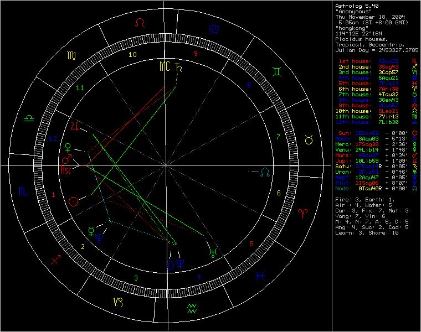The image size is (421, 332).
Task: Click house number 8 on the wheel
Action: pos(249,85)
